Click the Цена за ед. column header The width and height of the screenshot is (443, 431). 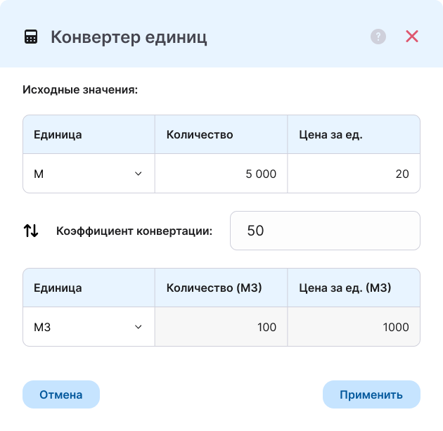tap(330, 134)
